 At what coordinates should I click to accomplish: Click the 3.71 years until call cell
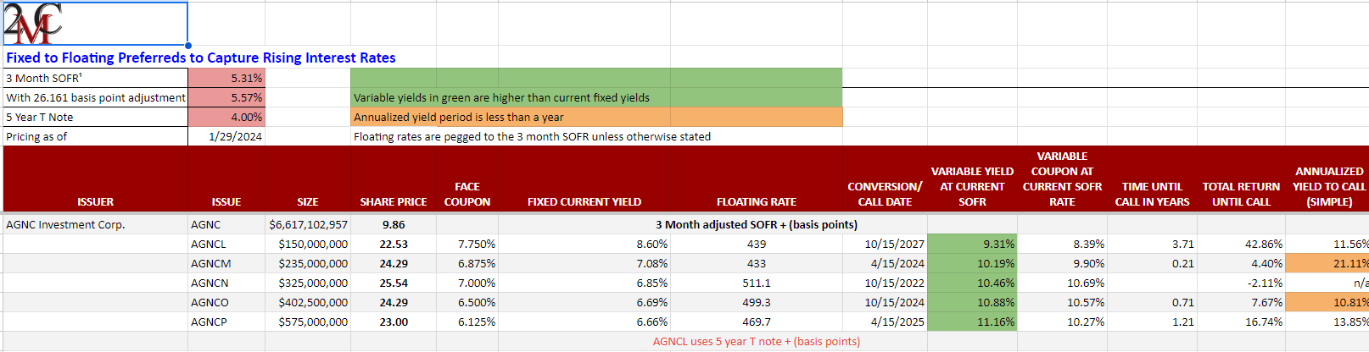[x=1152, y=244]
